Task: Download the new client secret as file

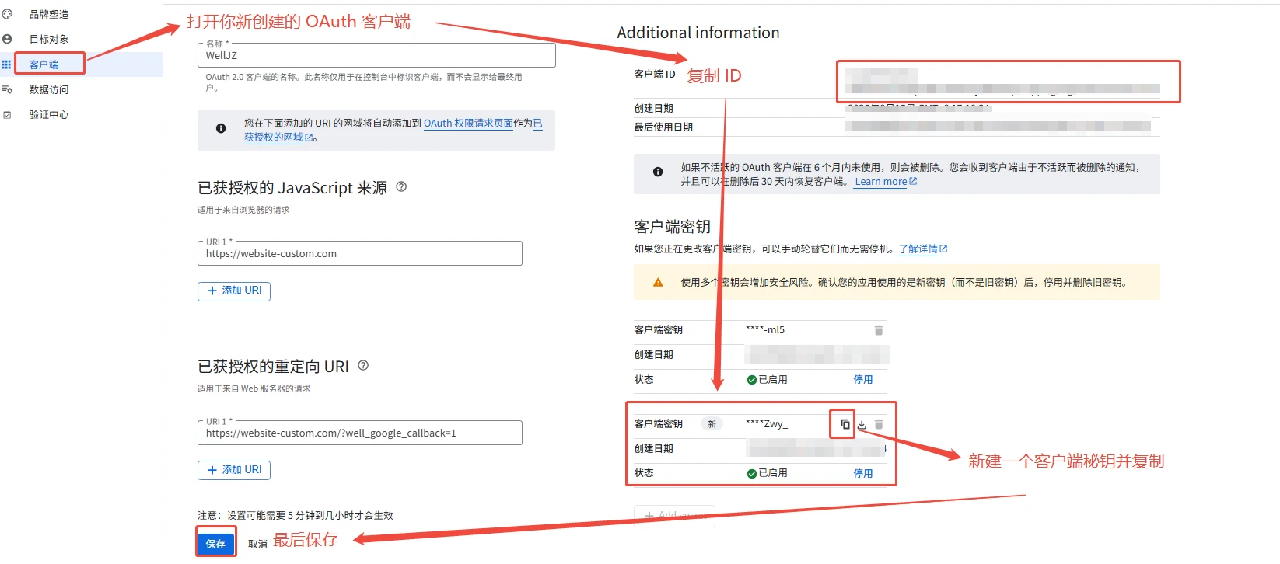Action: tap(862, 425)
